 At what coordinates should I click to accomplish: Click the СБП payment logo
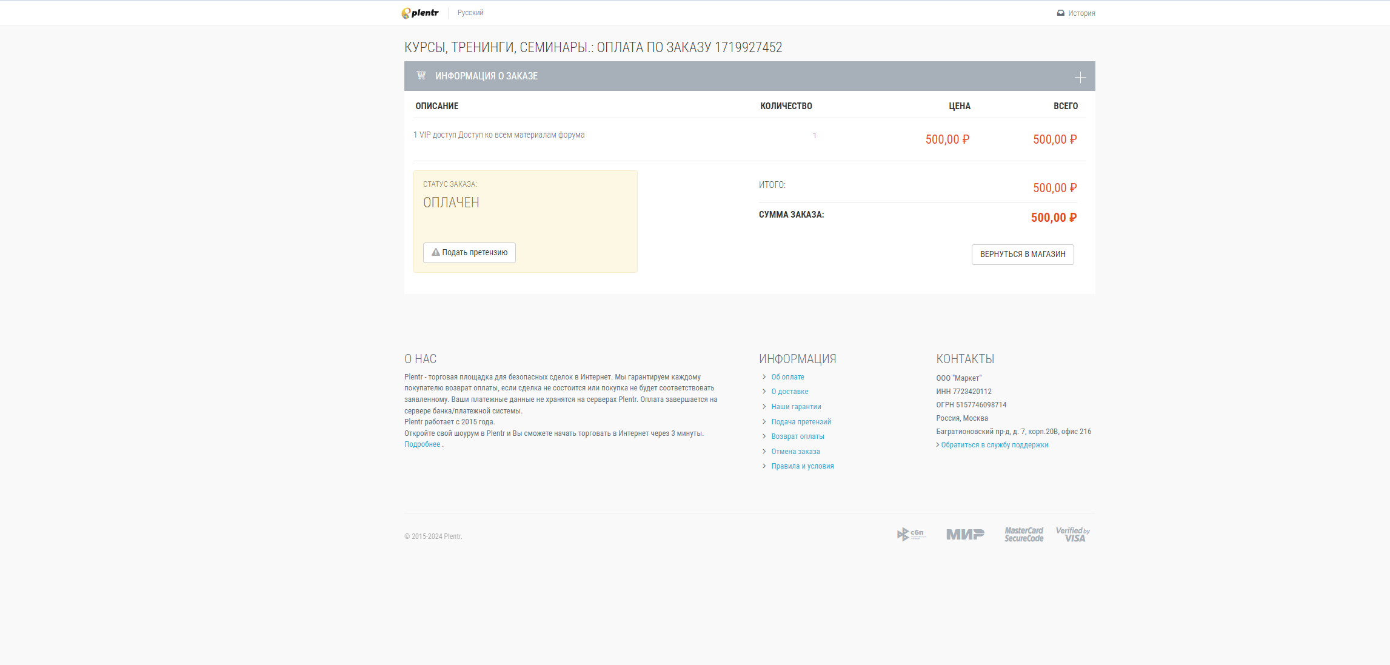911,534
